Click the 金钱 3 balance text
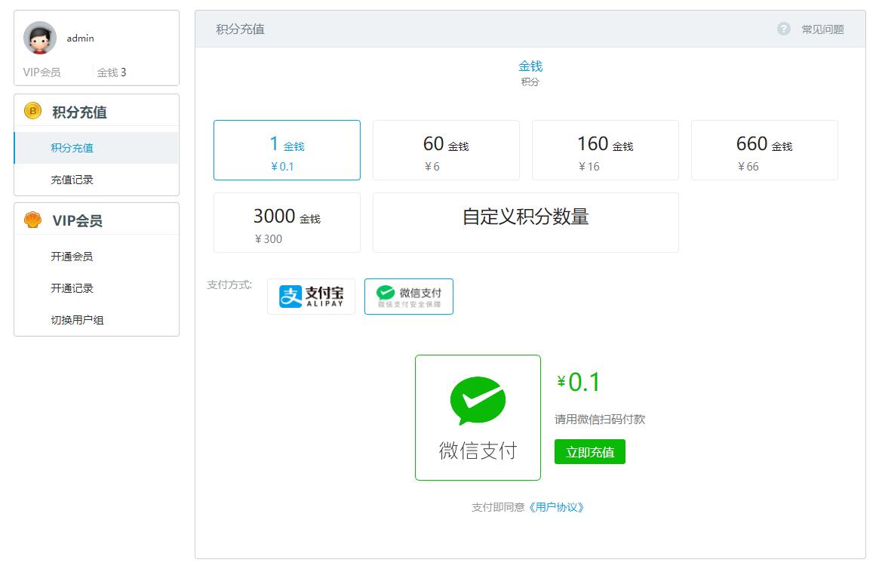 click(112, 72)
